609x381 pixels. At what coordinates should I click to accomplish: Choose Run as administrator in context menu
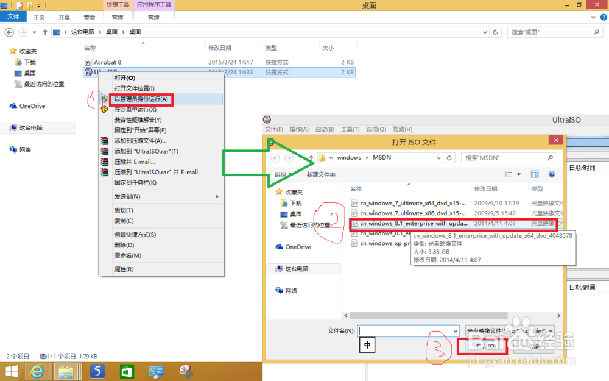point(141,99)
